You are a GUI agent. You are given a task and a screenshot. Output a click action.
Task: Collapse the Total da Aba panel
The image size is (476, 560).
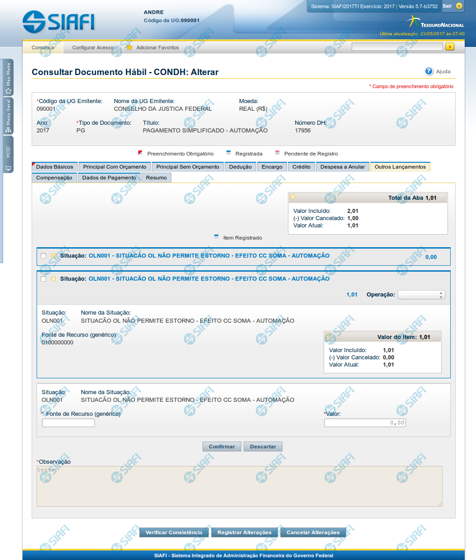[292, 197]
